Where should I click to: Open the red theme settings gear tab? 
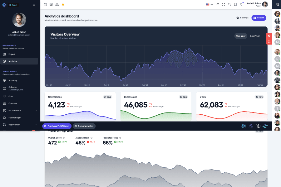click(269, 36)
